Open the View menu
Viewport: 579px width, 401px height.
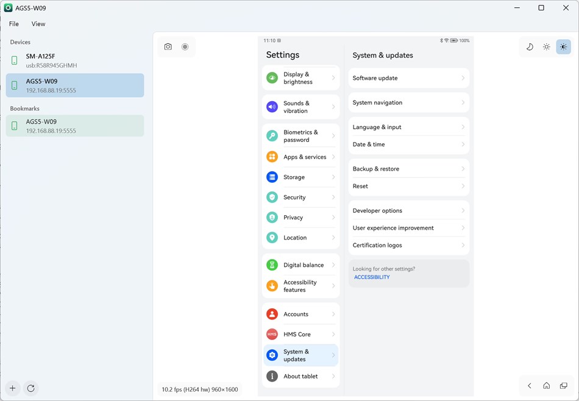38,24
